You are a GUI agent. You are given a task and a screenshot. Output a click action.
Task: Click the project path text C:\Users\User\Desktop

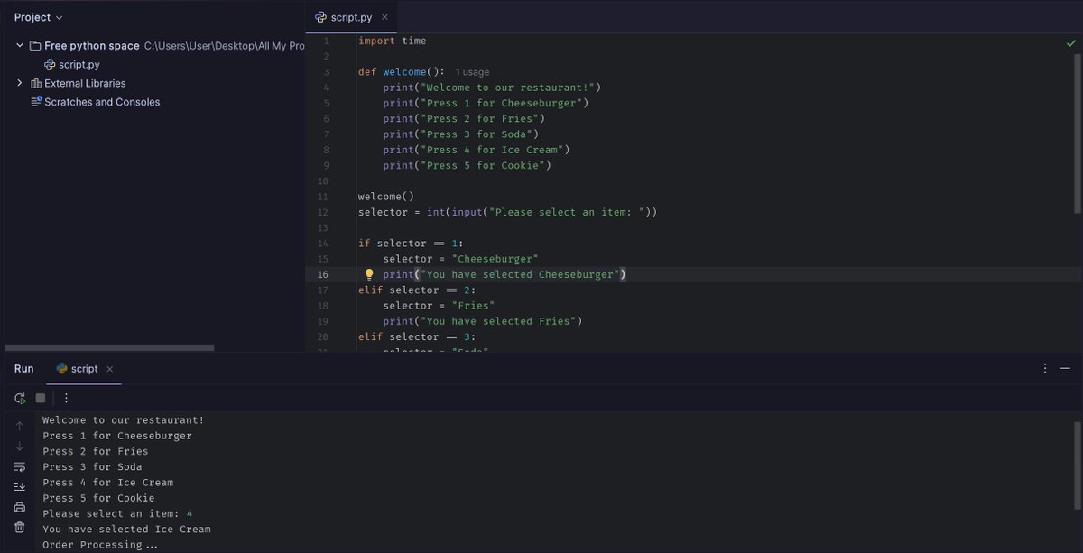point(225,46)
